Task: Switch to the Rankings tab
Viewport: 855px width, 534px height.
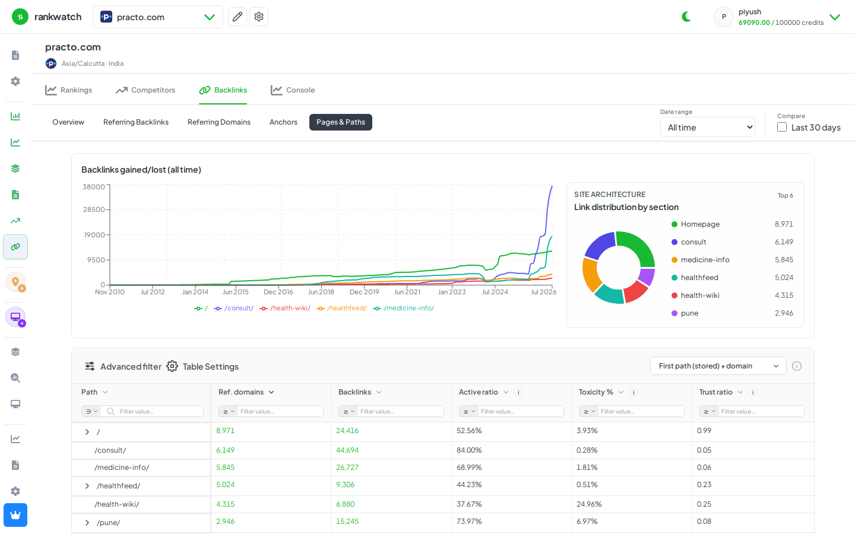Action: (x=69, y=90)
